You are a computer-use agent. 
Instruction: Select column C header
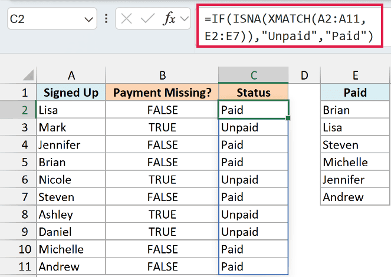(254, 75)
